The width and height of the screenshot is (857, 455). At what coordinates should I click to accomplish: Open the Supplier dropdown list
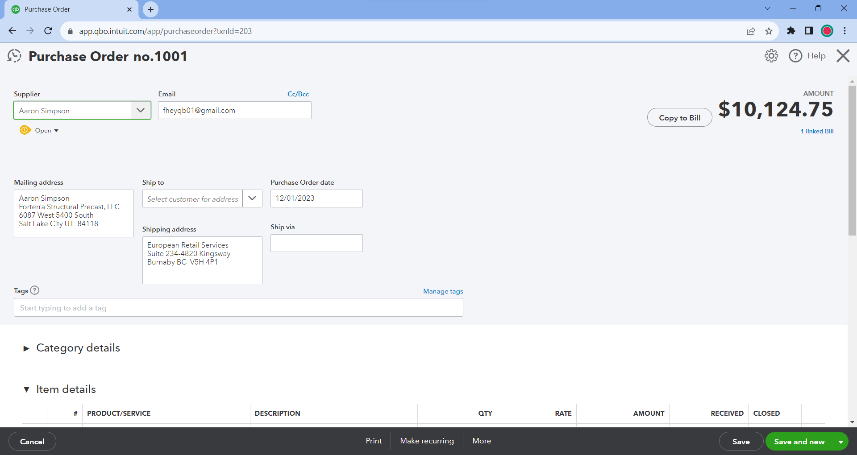[141, 110]
